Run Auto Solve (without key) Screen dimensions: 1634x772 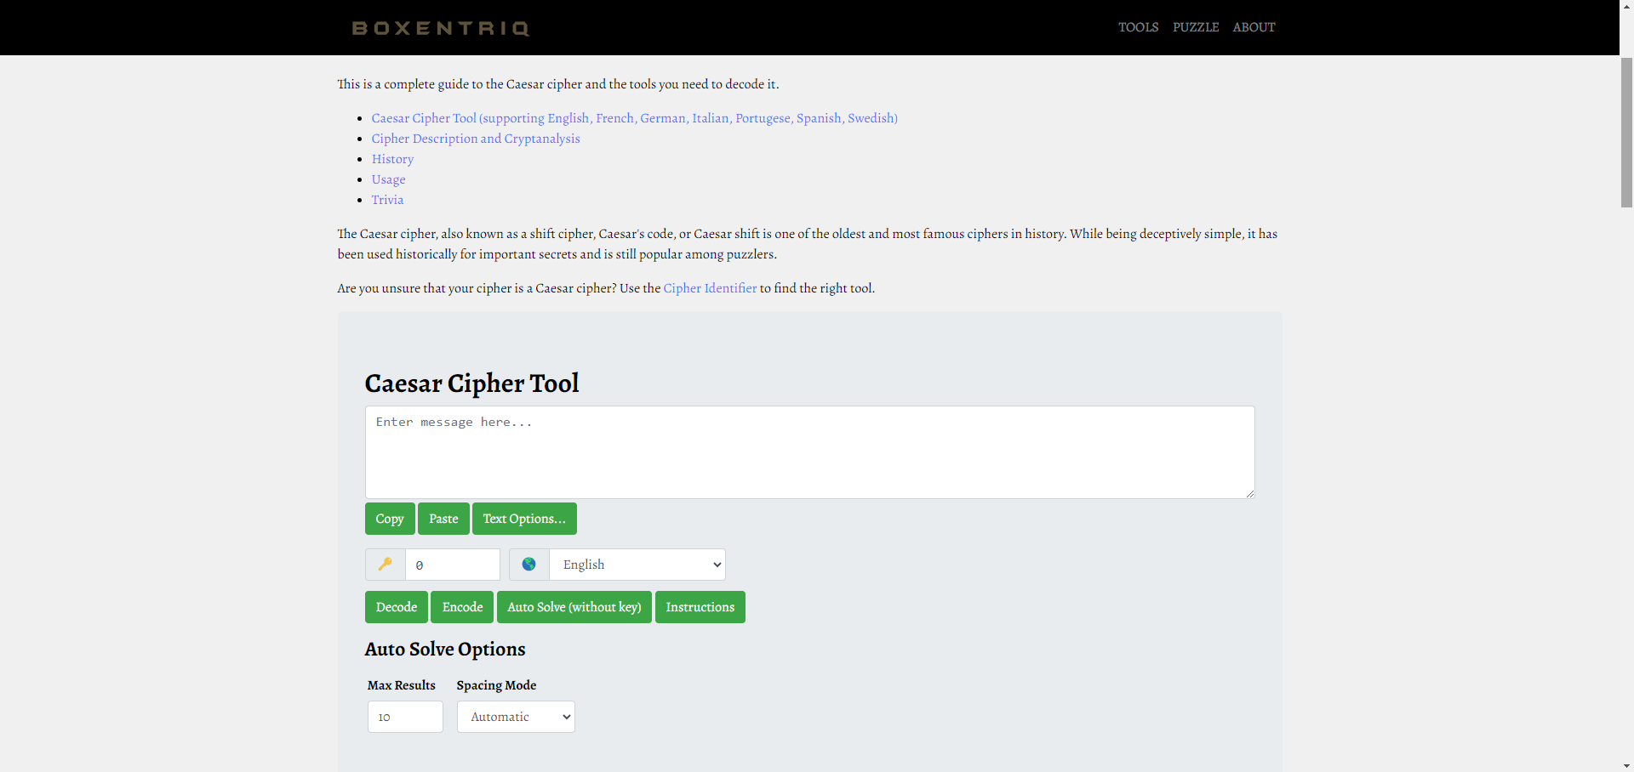click(x=574, y=607)
